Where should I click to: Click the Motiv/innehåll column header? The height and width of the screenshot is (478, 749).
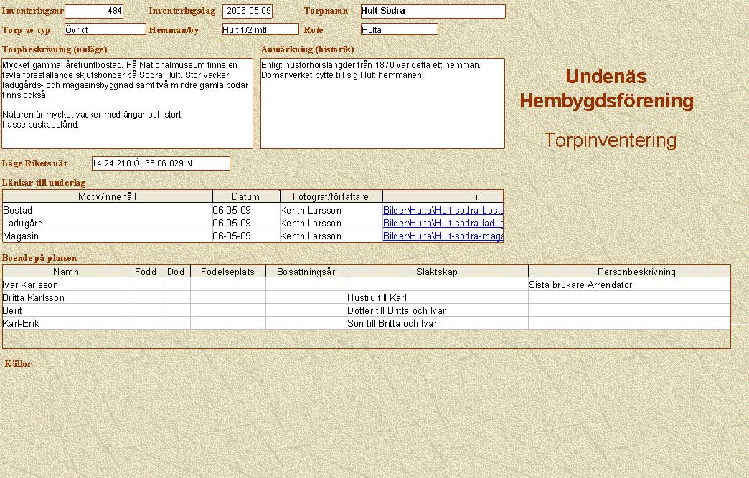pyautogui.click(x=108, y=196)
